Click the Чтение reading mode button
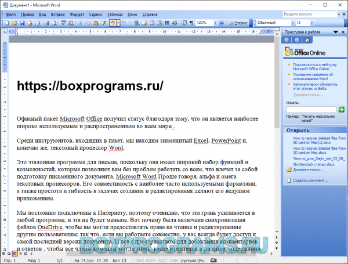Image resolution: width=348 pixels, height=264 pixels. coord(238,23)
